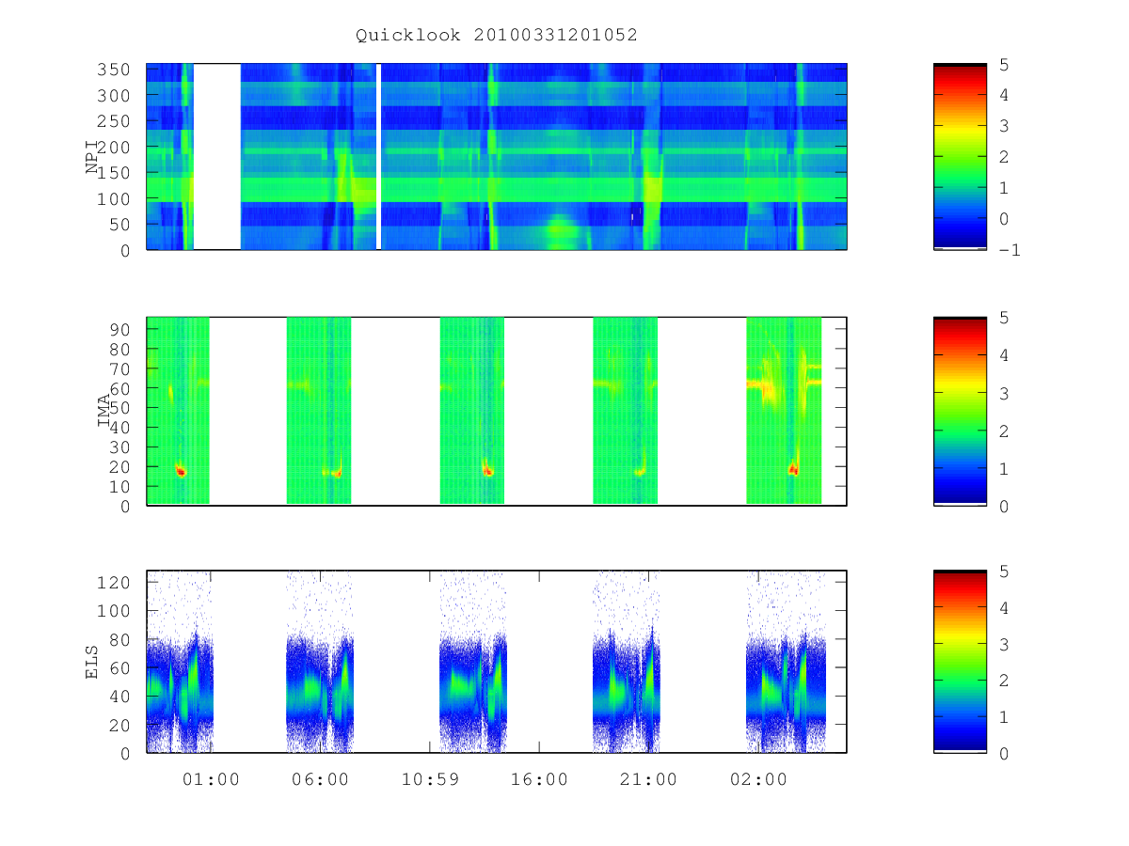Select the ELS axis label
This screenshot has height=846, width=1129.
point(93,662)
